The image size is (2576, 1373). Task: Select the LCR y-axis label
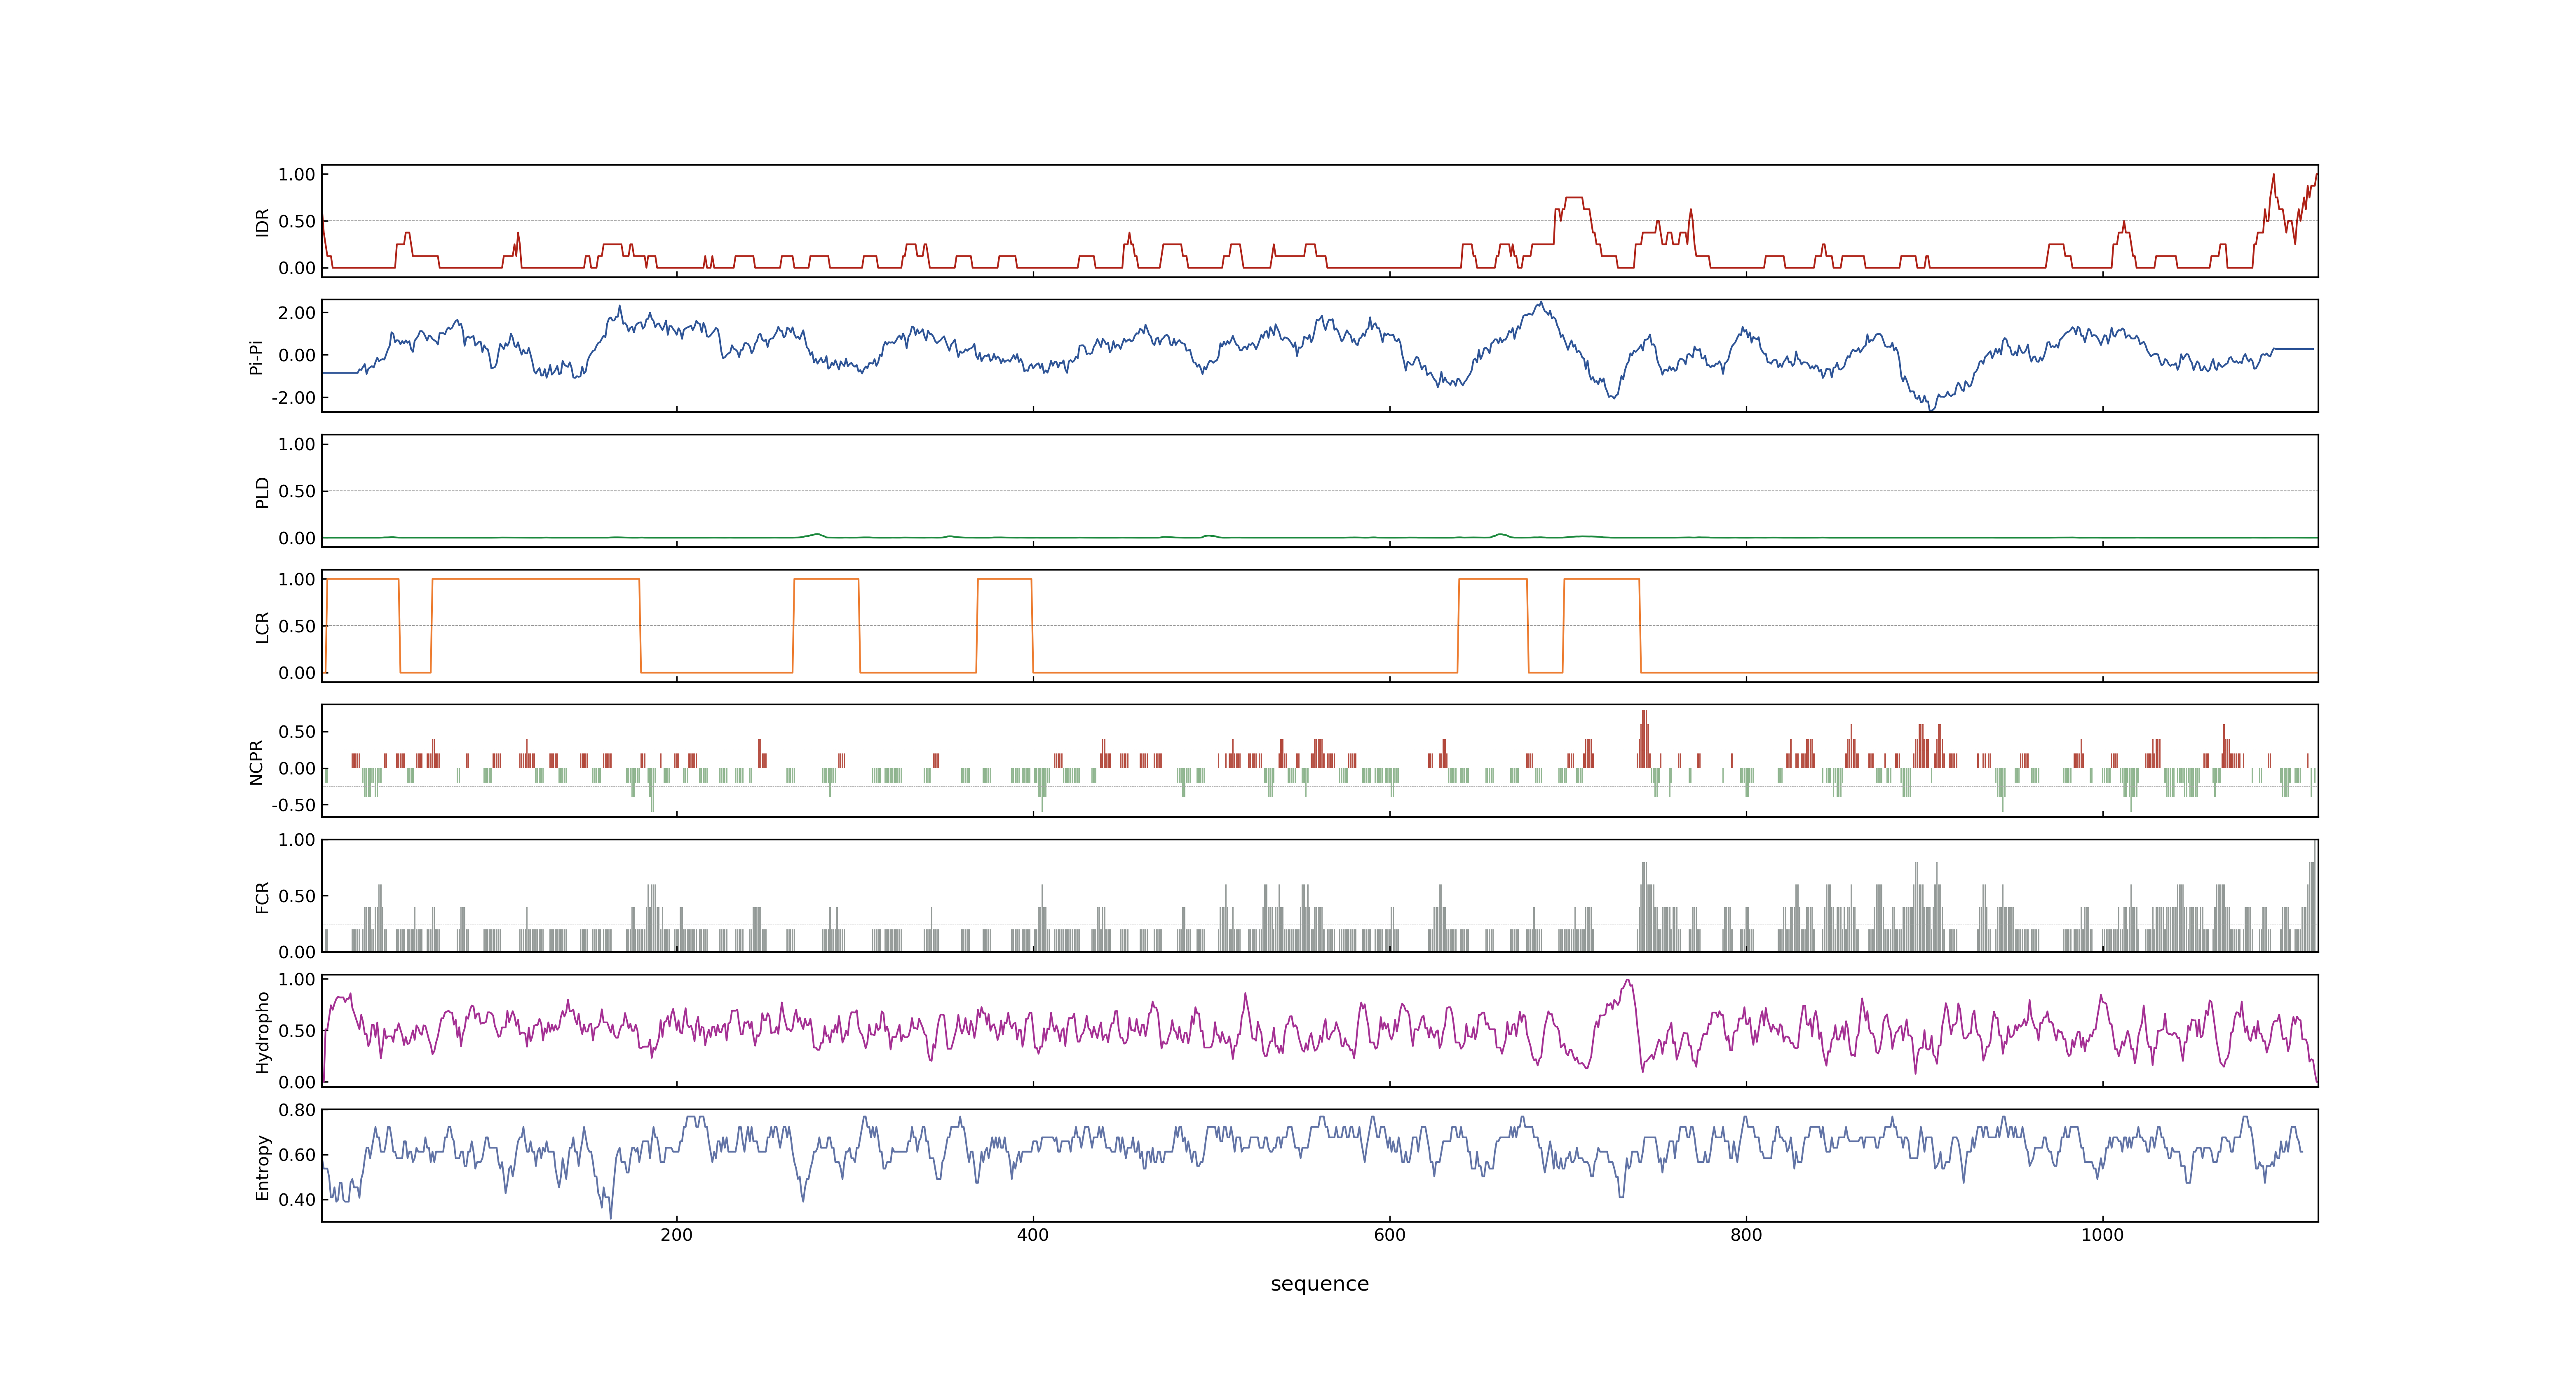pyautogui.click(x=262, y=627)
